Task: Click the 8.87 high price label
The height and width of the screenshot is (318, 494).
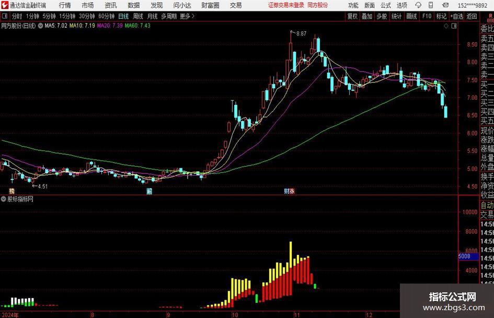Action: click(301, 33)
